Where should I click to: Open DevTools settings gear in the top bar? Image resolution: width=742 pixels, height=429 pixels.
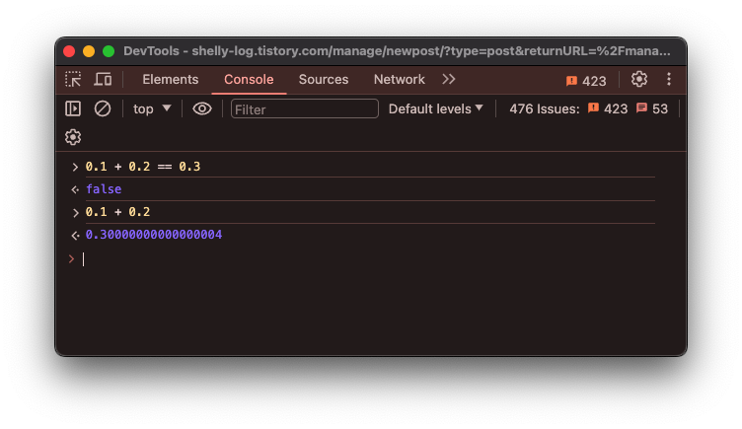coord(638,79)
